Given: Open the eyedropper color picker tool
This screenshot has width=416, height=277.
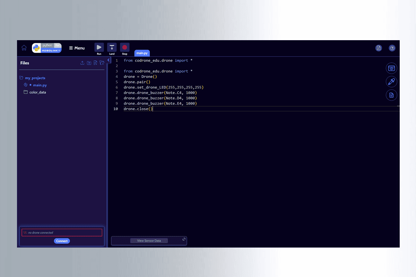Looking at the screenshot, I should pos(391,82).
